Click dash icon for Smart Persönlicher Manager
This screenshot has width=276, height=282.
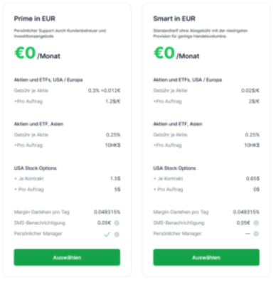(248, 234)
